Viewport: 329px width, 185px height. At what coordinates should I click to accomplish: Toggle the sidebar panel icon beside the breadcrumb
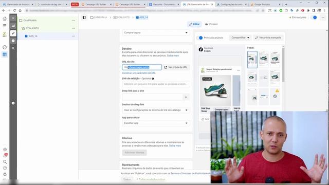pyautogui.click(x=84, y=17)
